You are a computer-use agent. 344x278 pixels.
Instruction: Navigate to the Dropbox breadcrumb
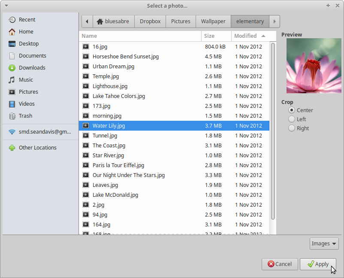tap(150, 21)
